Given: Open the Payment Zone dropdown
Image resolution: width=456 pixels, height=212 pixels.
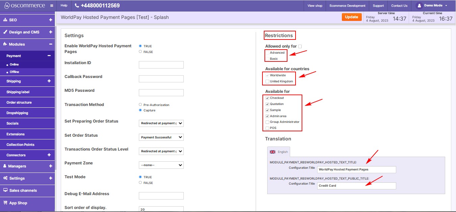Looking at the screenshot, I should click(161, 165).
